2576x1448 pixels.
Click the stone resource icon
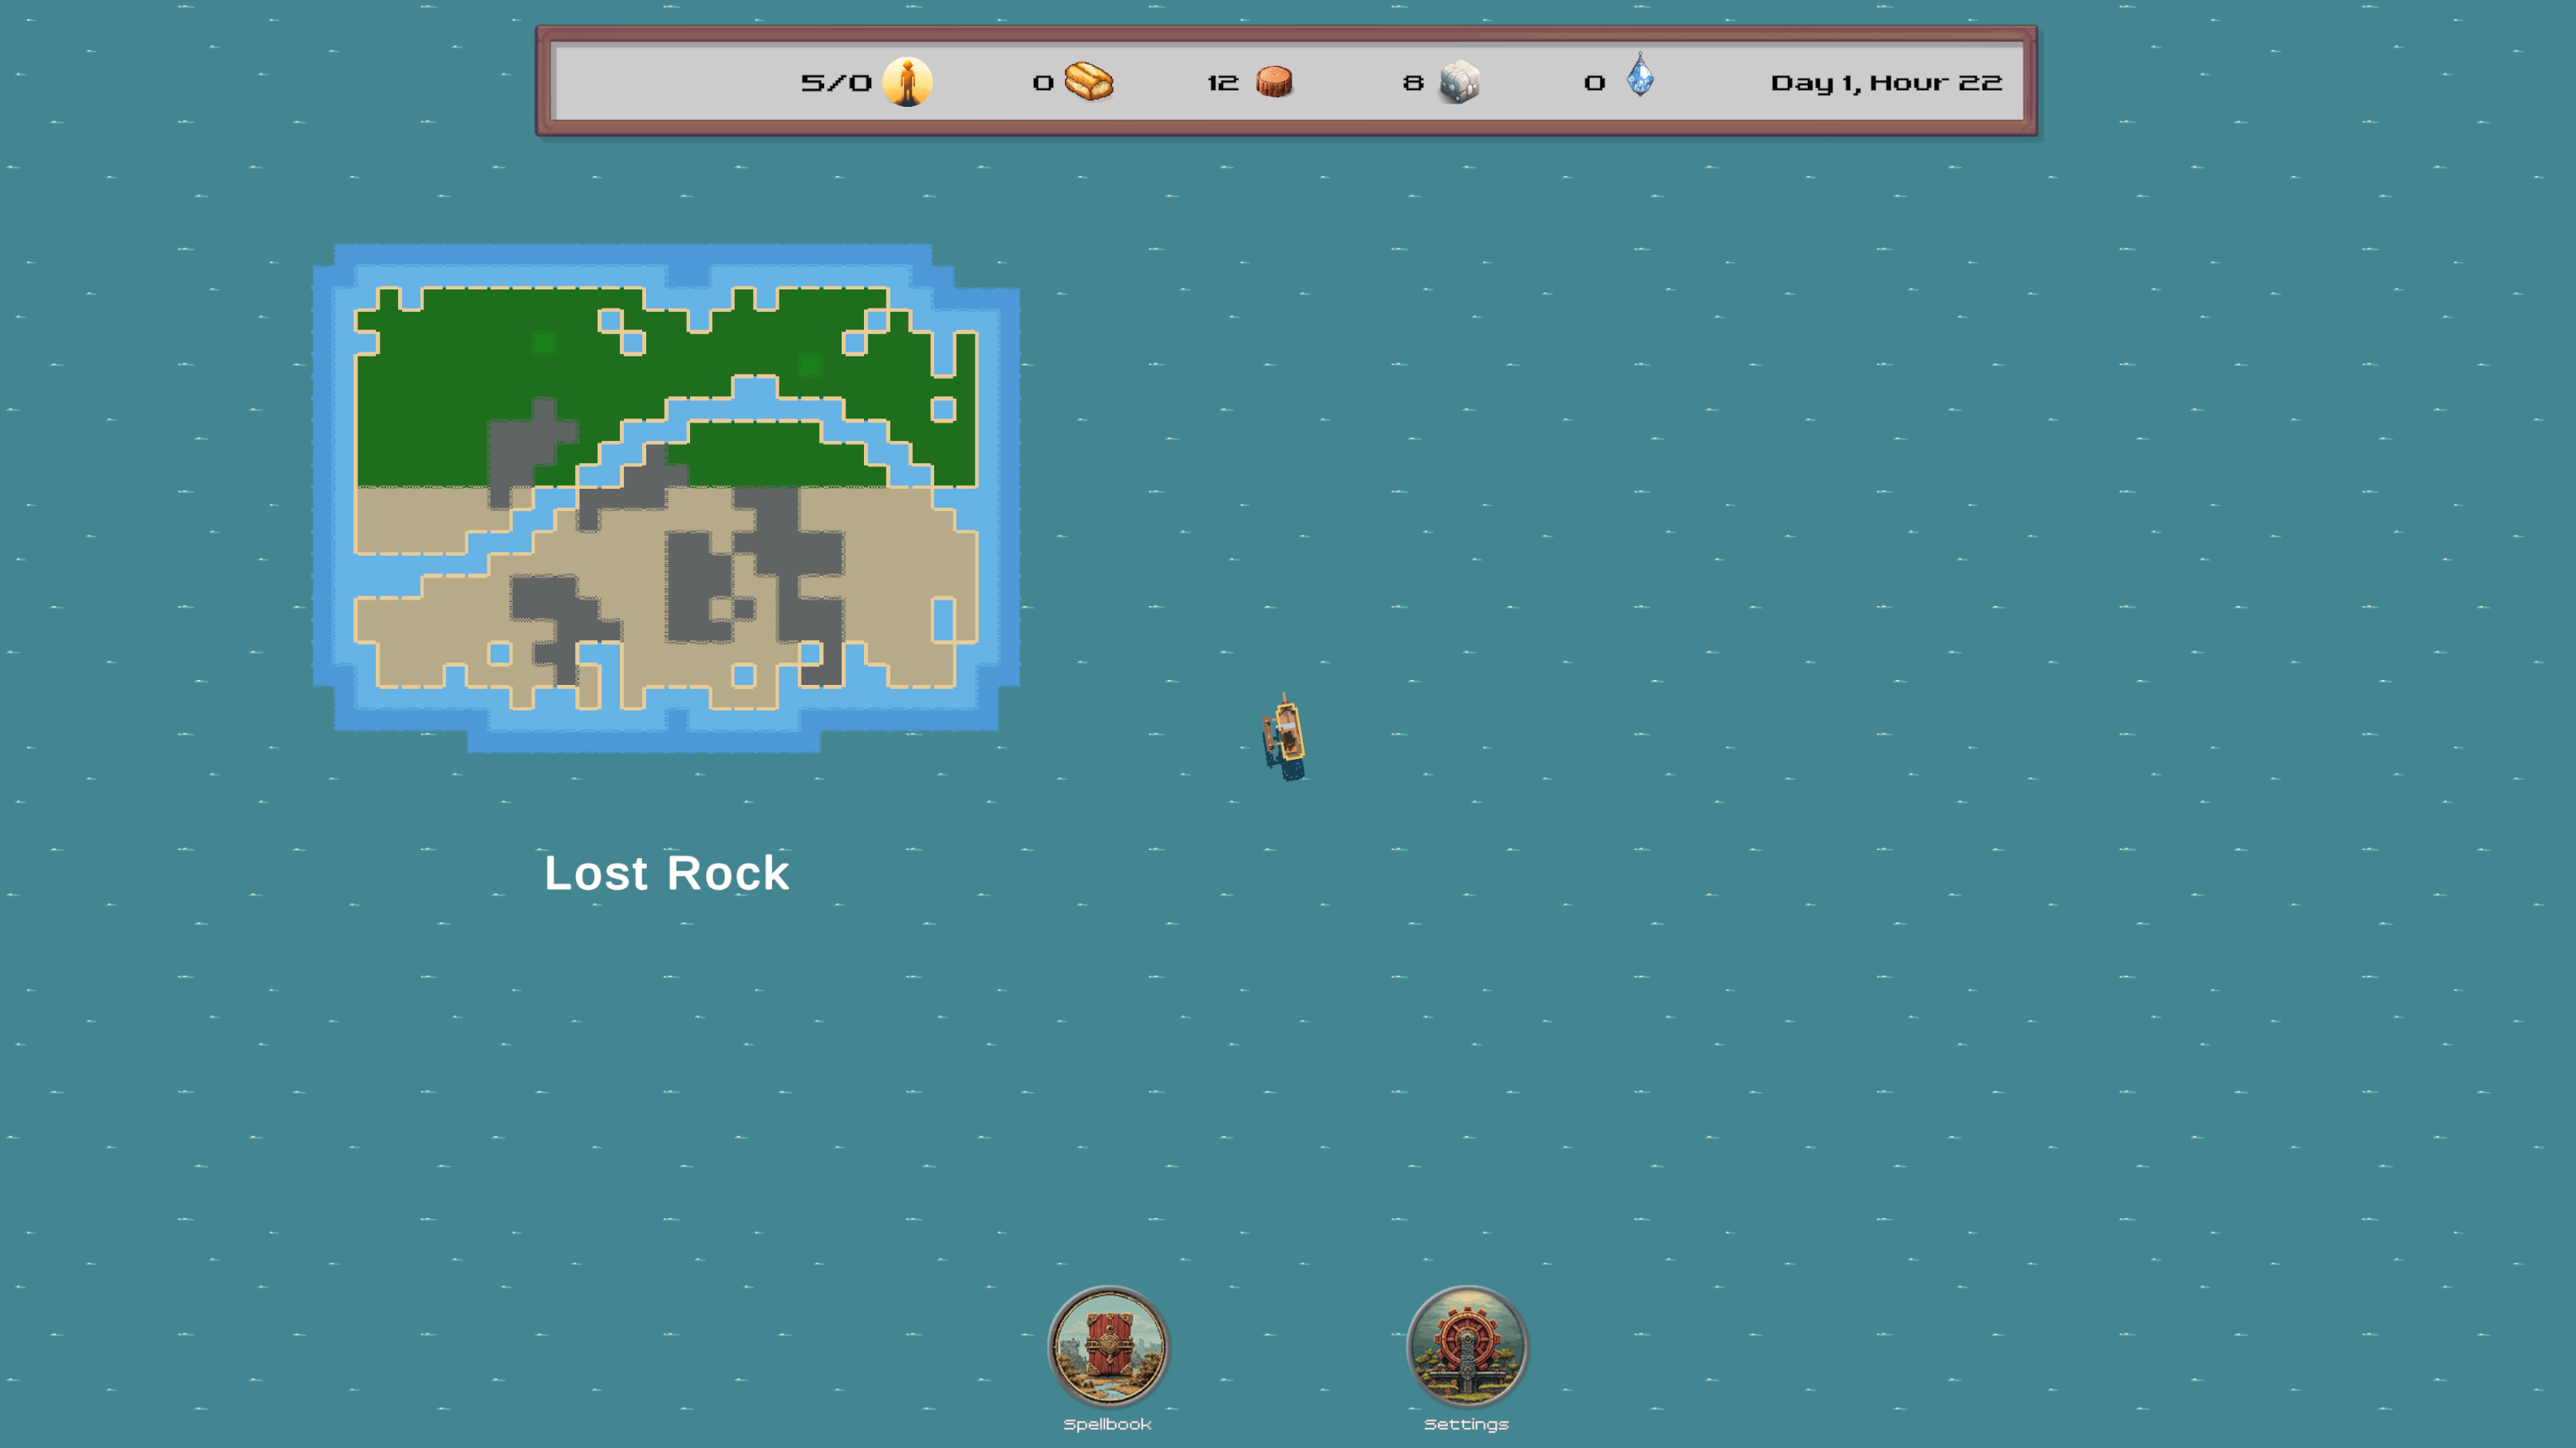coord(1459,82)
